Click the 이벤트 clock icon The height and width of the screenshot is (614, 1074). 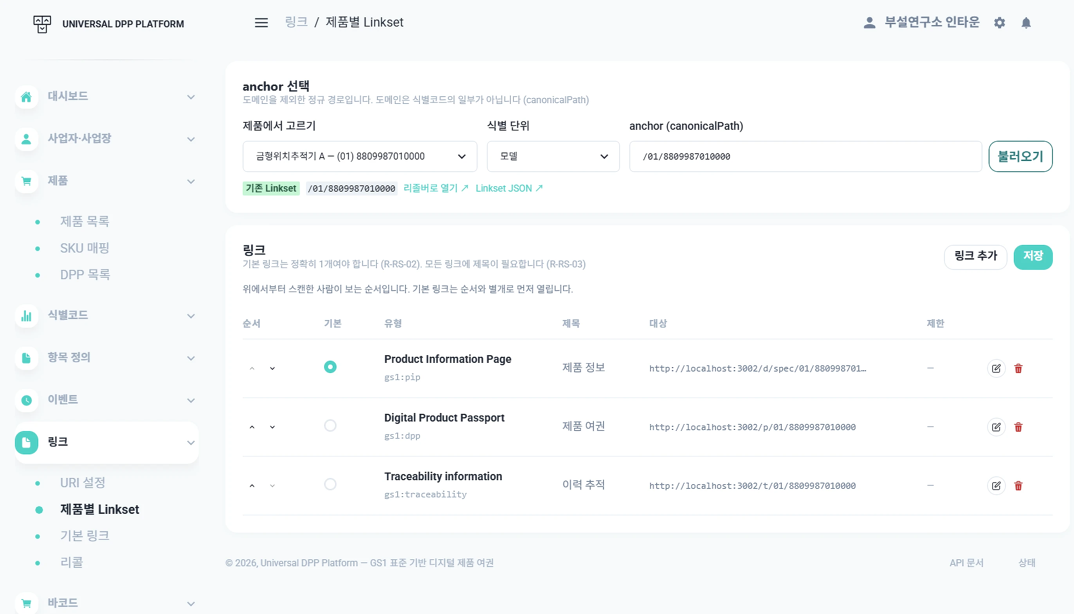[x=26, y=400]
